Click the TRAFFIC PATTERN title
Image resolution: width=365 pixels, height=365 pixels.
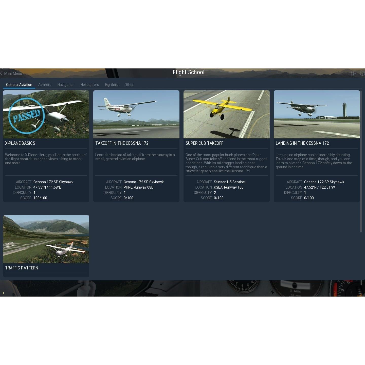tap(22, 268)
